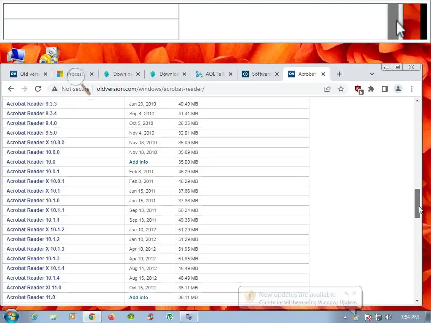The height and width of the screenshot is (323, 431).
Task: Open the uBlock Origin extension icon
Action: [359, 89]
